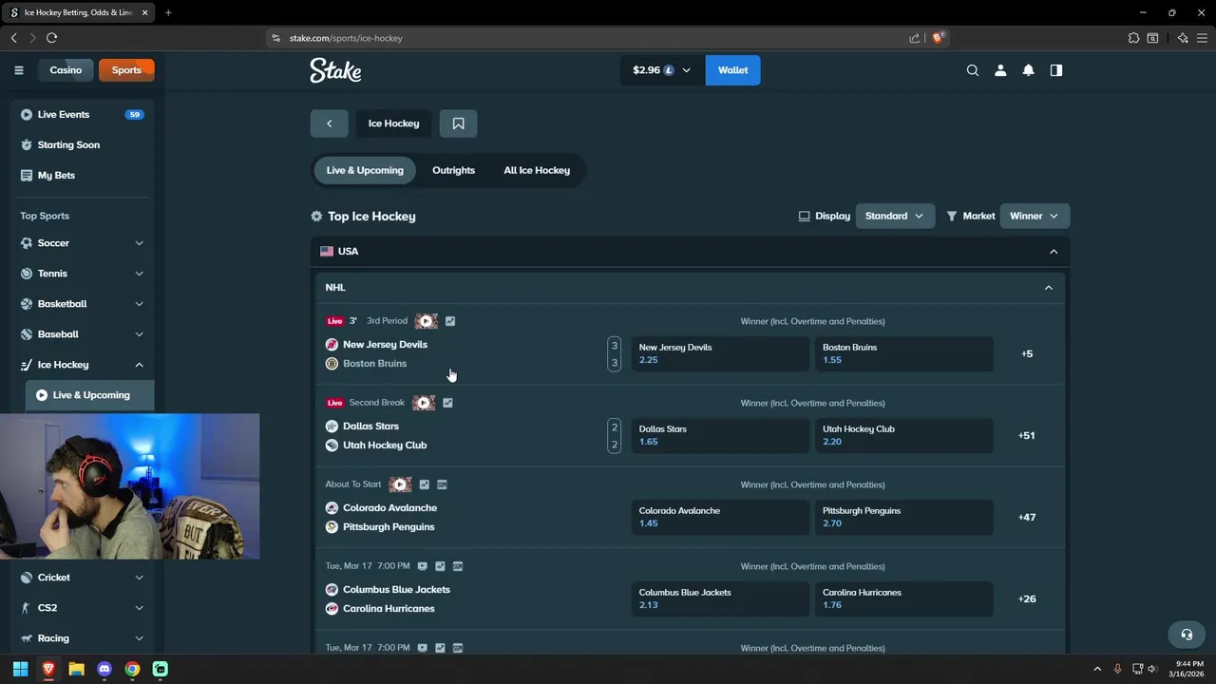Open balance currency dropdown $2.96

click(662, 70)
